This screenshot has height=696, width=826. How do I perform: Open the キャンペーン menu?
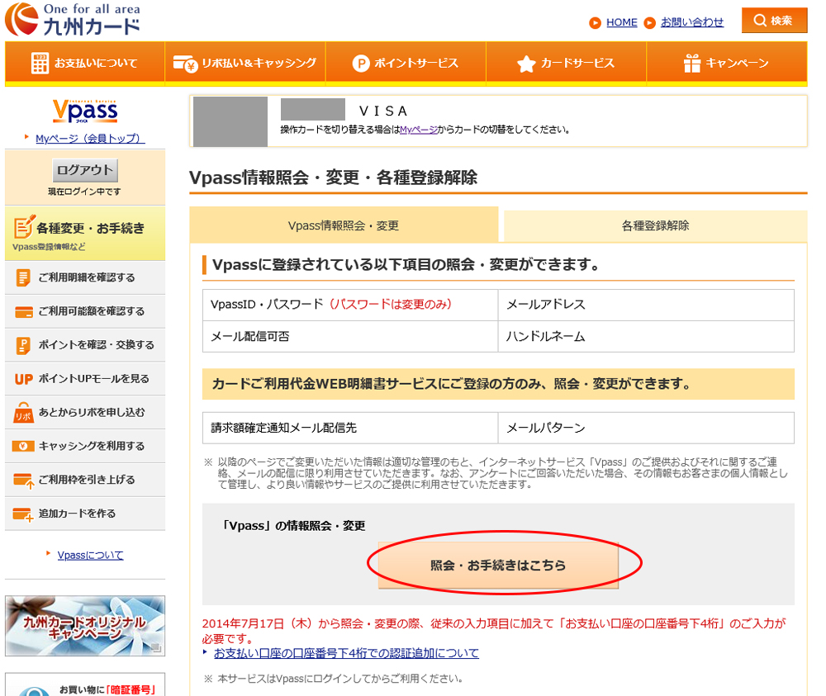[726, 64]
